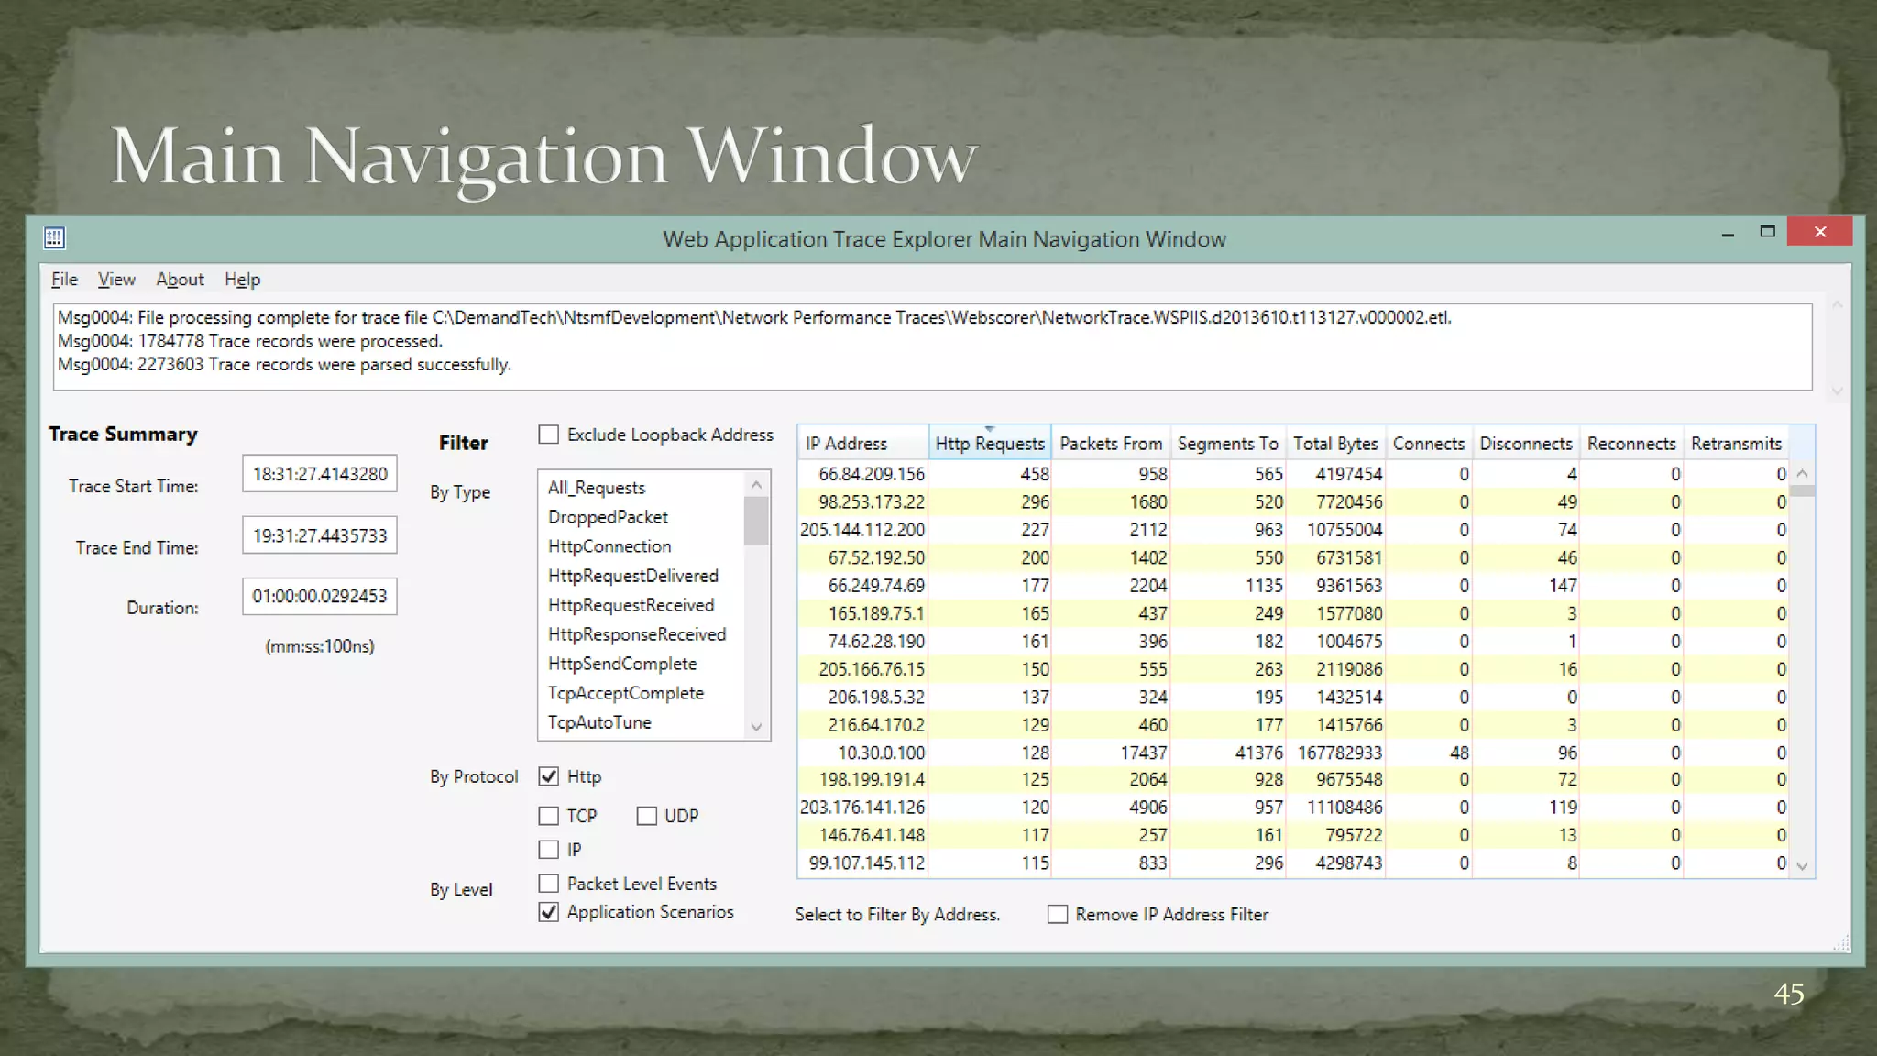Open the Help menu

pos(242,280)
